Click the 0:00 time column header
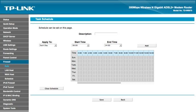Viewport: 196px width, 112px height. [80, 53]
